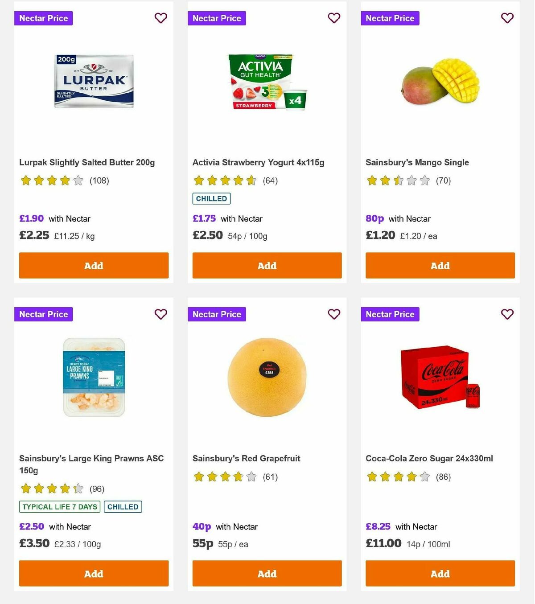Screen dimensions: 535x604
Task: Toggle the wishlist heart for Sainsbury's Mango Single
Action: [507, 18]
